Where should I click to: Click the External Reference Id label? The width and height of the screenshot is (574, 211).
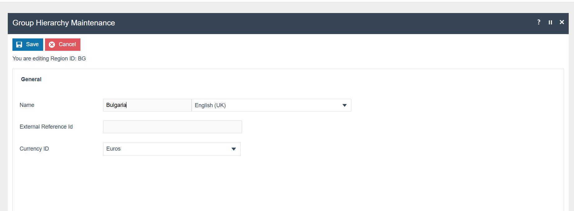[46, 127]
